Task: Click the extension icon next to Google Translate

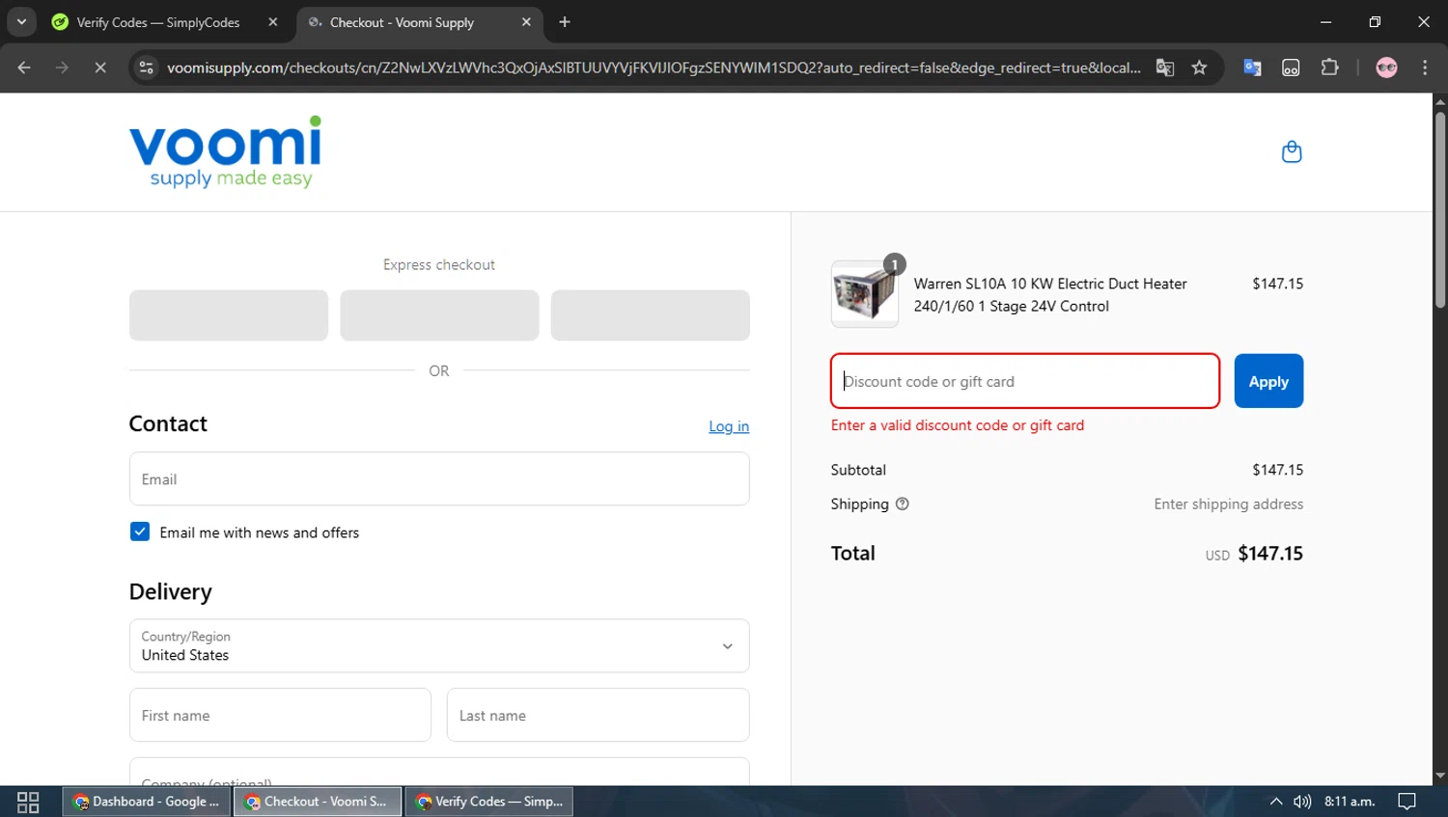Action: 1291,68
